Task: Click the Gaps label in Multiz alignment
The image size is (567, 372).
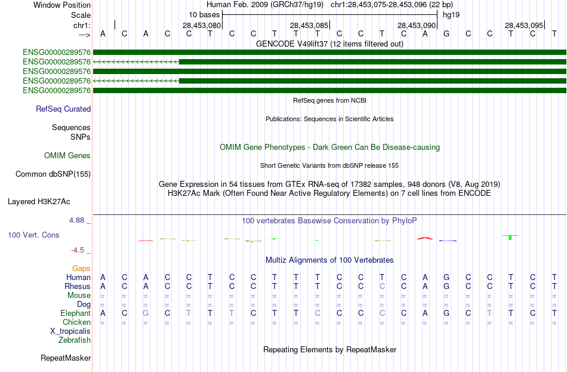Action: (x=81, y=268)
